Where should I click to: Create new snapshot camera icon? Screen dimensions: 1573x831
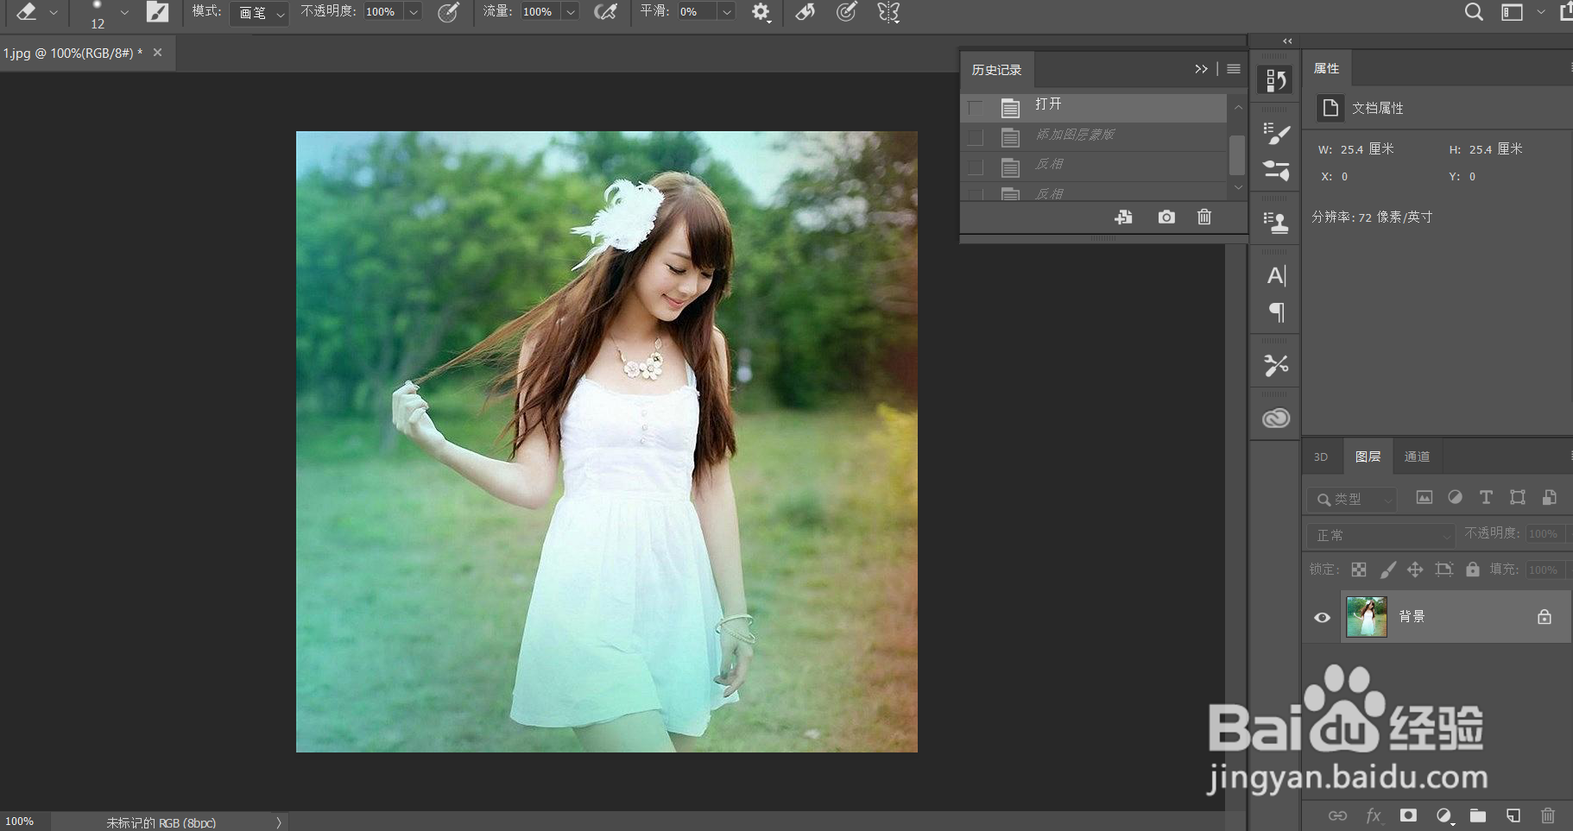point(1166,217)
